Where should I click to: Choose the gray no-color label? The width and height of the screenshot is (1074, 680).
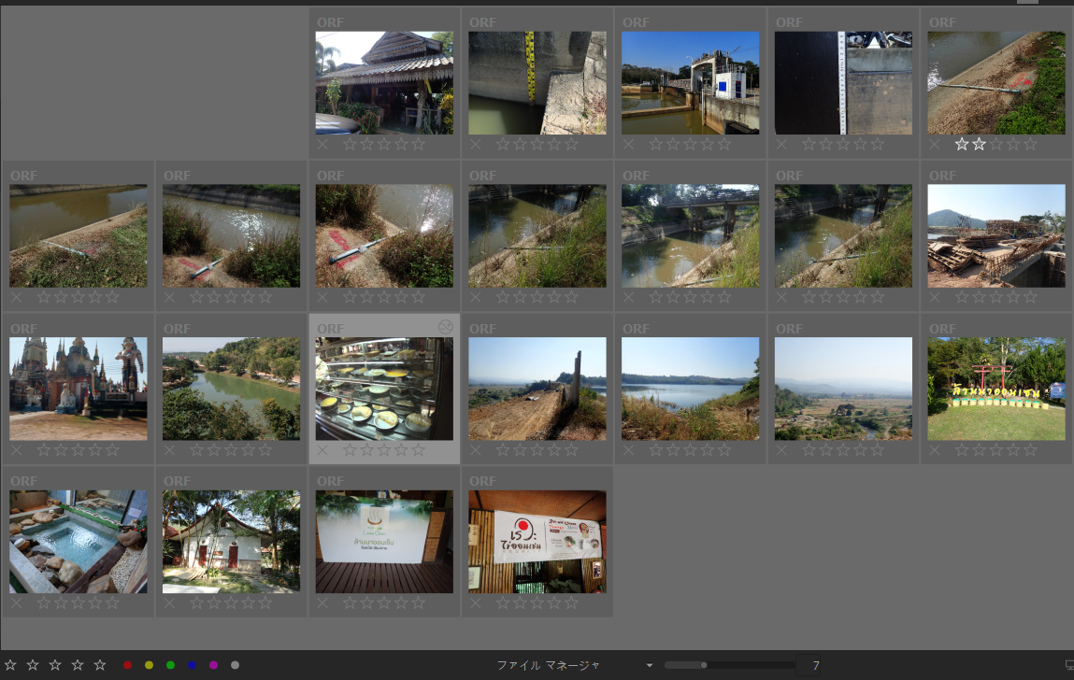click(235, 665)
